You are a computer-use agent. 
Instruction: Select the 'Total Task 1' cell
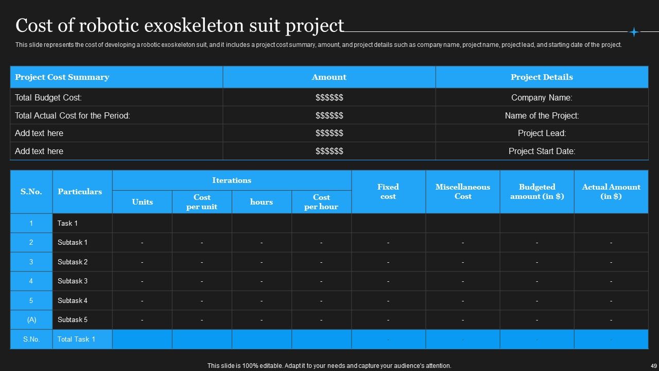[82, 339]
